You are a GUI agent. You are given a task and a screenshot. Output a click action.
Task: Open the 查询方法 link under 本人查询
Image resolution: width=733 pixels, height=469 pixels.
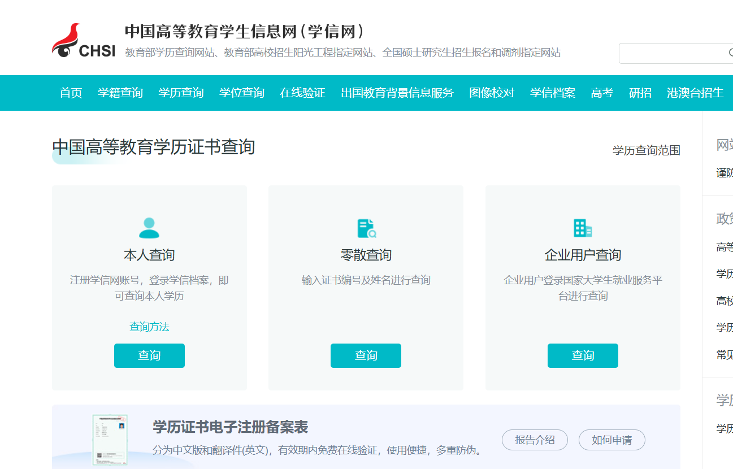coord(149,327)
